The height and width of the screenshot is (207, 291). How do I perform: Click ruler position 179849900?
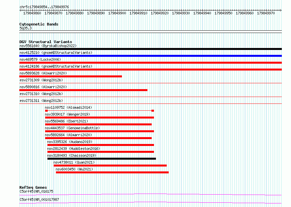click(x=117, y=13)
